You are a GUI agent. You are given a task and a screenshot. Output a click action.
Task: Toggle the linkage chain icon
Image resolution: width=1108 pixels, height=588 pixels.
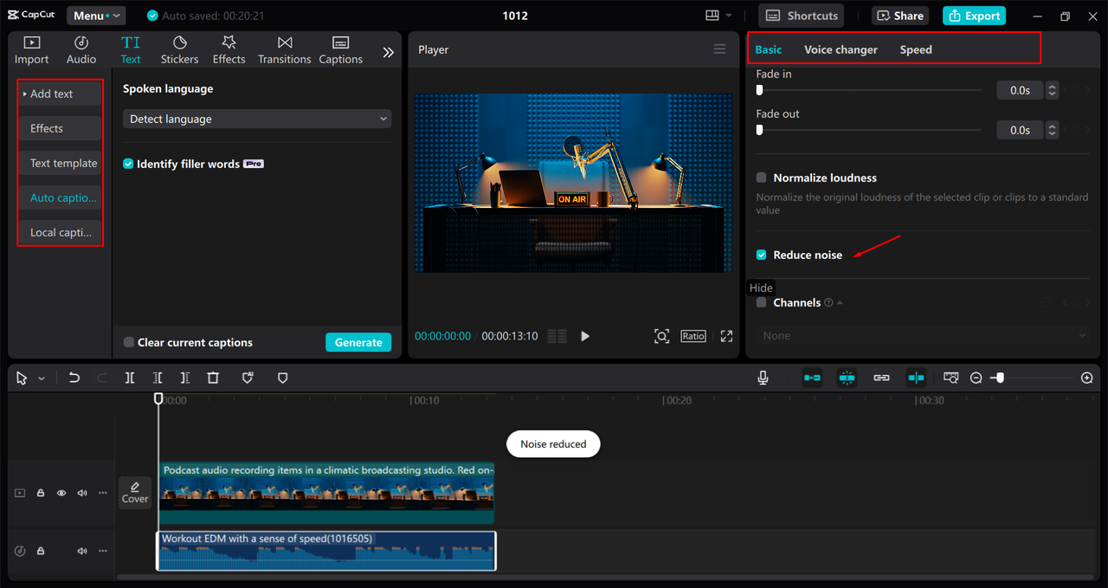click(881, 378)
